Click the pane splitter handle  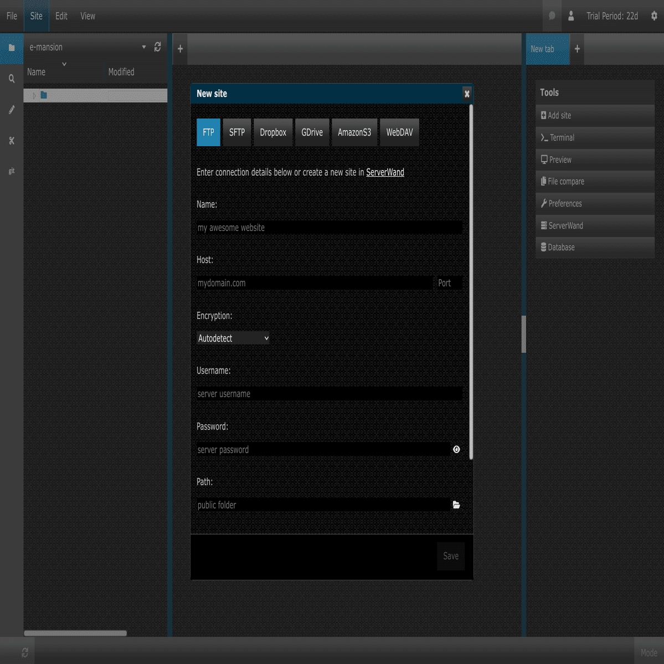523,334
